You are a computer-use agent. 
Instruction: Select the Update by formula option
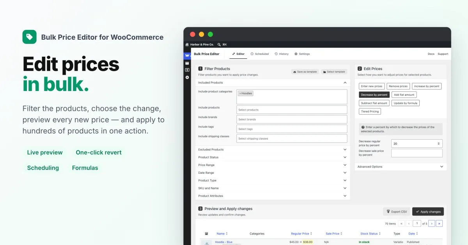406,103
